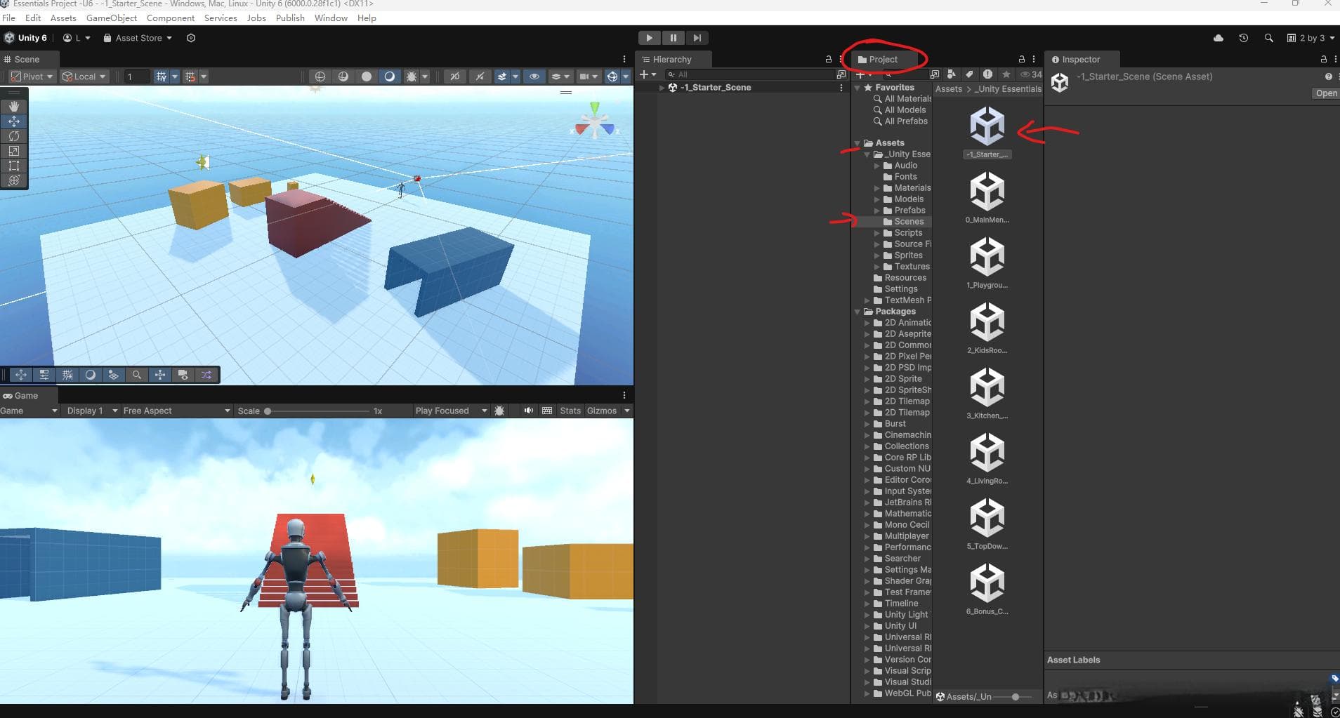Open the Free Aspect dropdown
This screenshot has height=718, width=1340.
pyautogui.click(x=176, y=411)
